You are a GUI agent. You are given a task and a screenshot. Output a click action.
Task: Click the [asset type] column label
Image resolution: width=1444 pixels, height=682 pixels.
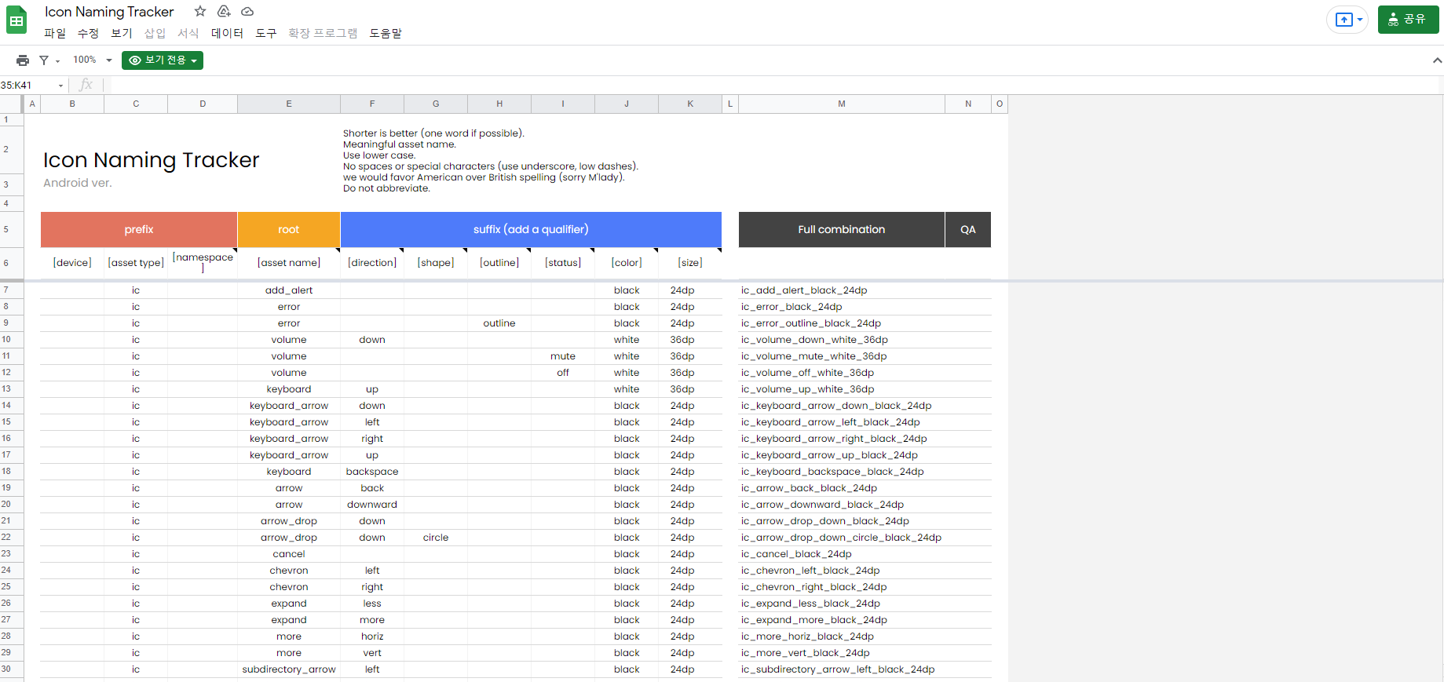pyautogui.click(x=136, y=263)
